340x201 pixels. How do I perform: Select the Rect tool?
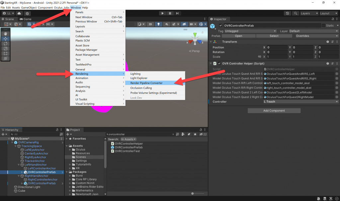[x=5, y=53]
